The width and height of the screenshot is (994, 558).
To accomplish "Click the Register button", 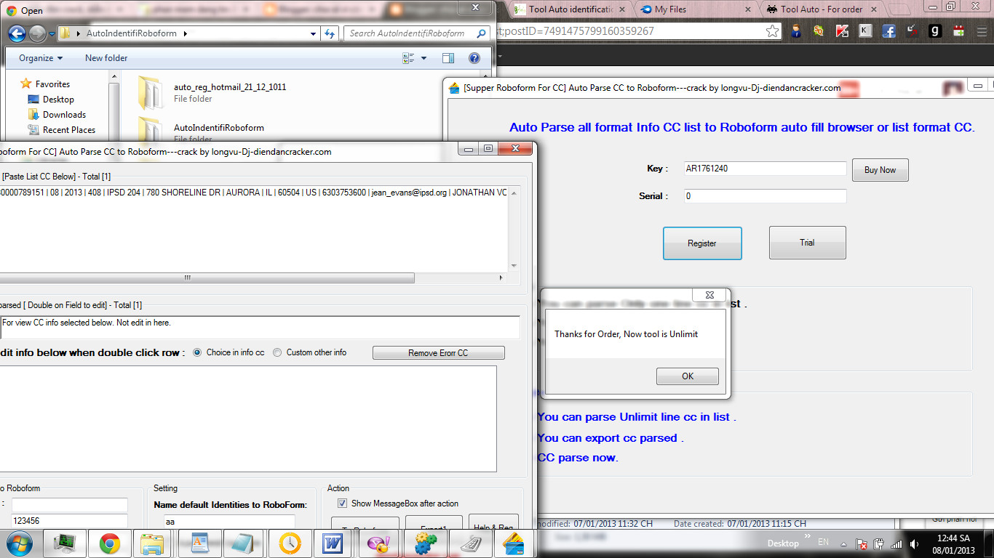I will 702,243.
